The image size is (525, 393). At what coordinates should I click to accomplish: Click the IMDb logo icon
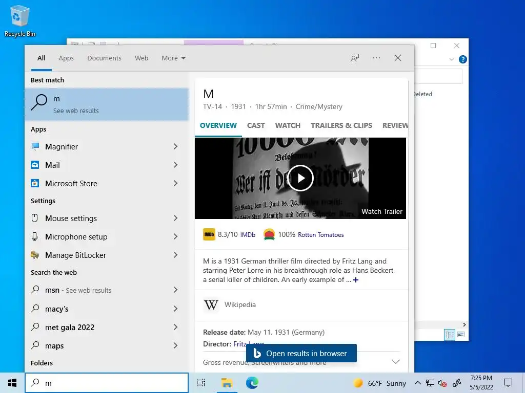(209, 234)
